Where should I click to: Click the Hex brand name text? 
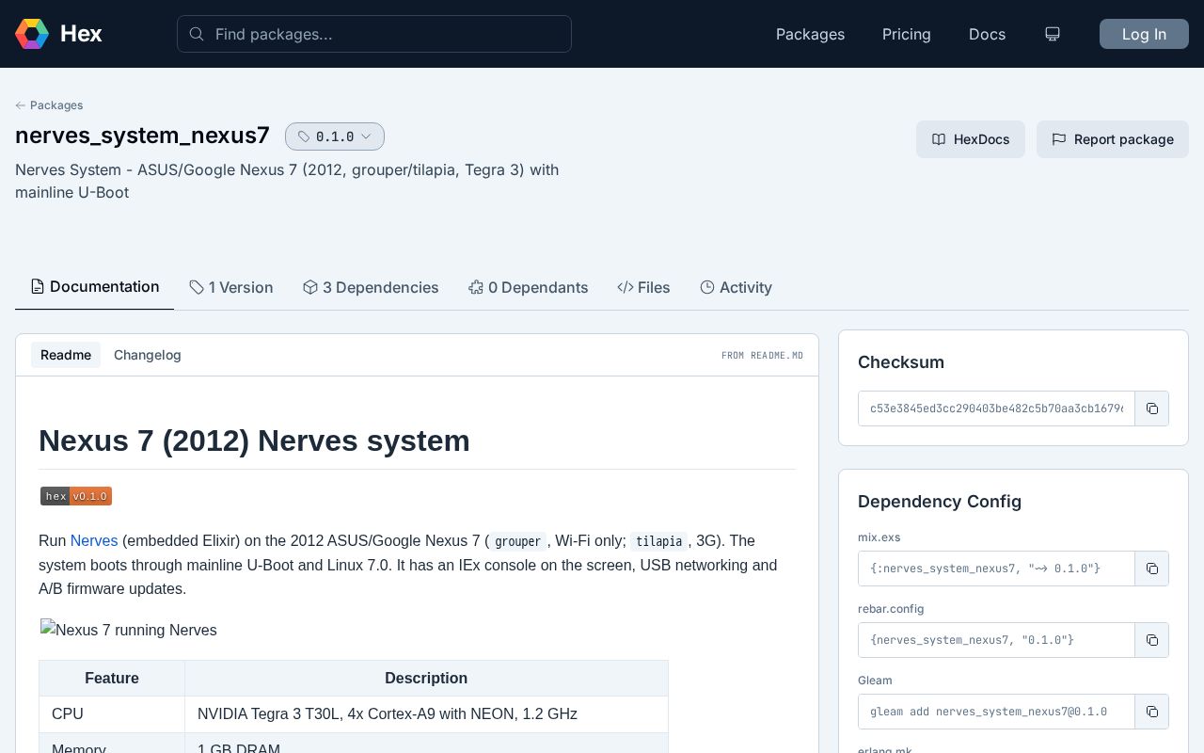point(81,34)
